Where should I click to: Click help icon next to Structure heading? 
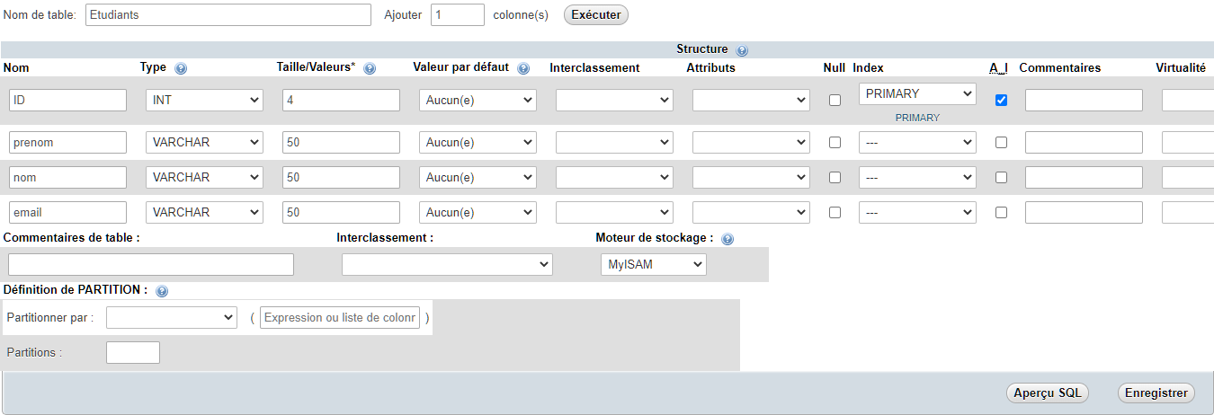coord(742,50)
